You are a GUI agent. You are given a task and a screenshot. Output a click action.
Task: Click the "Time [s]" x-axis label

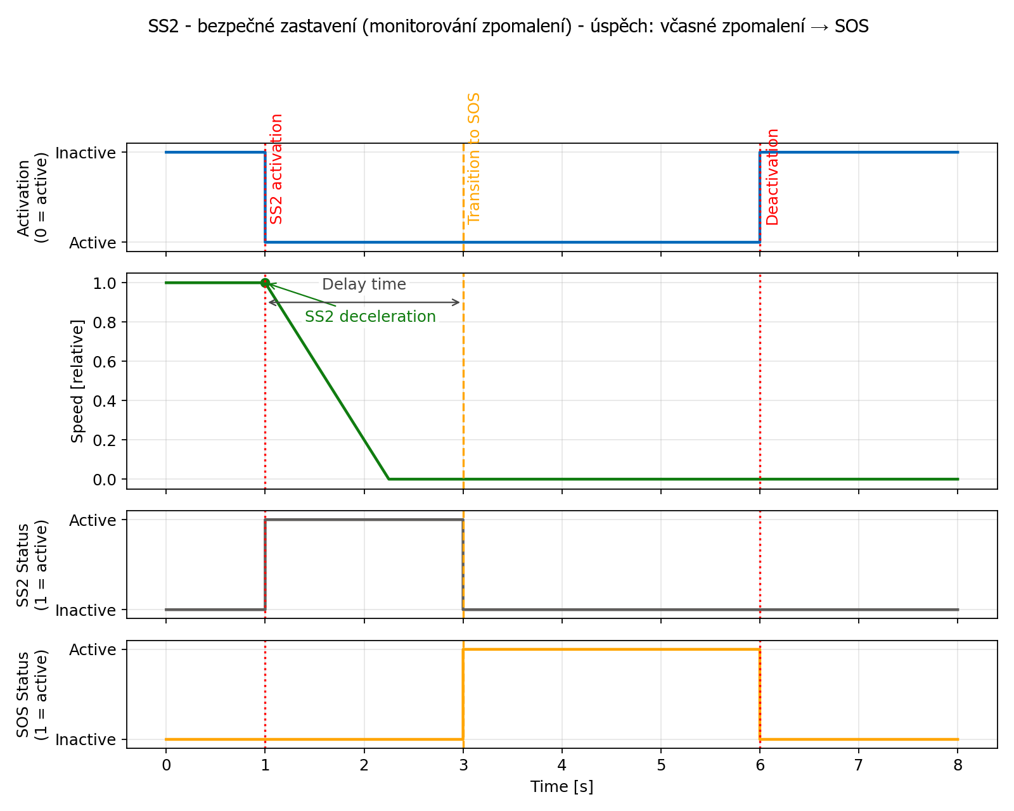[562, 787]
